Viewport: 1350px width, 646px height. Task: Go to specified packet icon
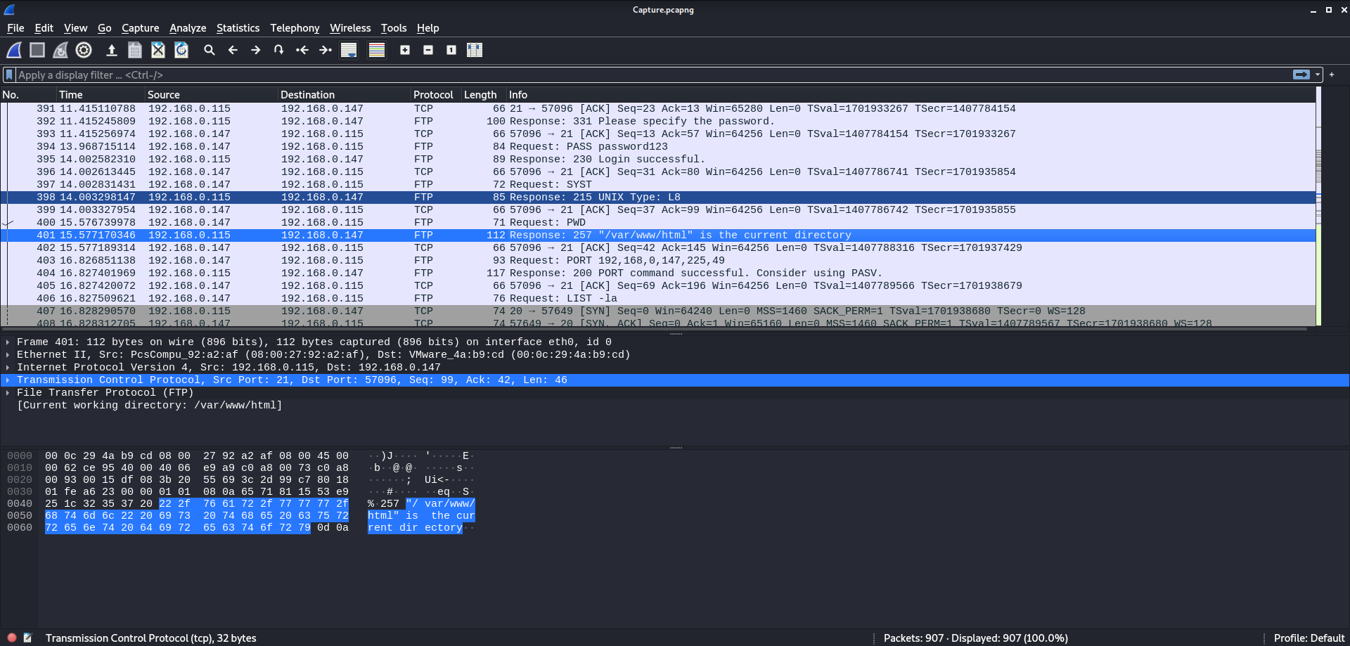(x=279, y=50)
